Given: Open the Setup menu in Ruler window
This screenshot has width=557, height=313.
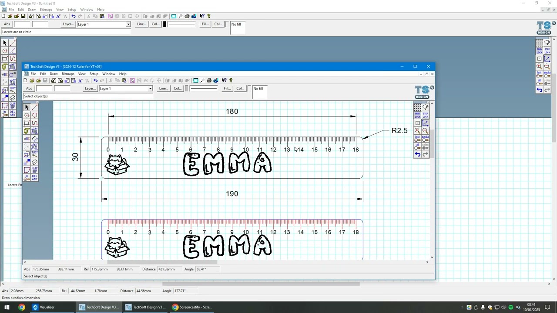Looking at the screenshot, I should (94, 74).
